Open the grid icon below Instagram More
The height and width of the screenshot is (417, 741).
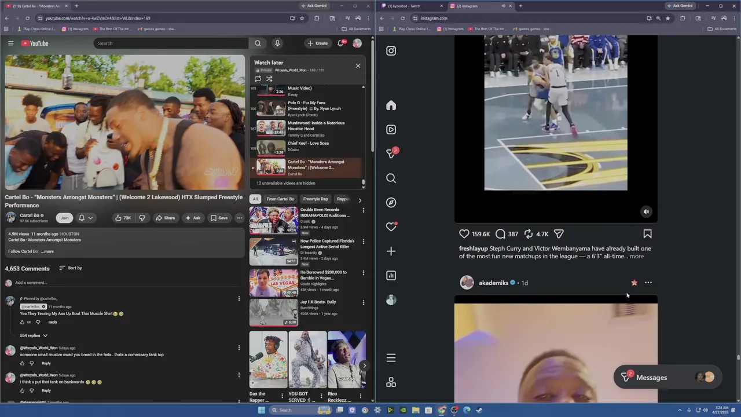(391, 382)
